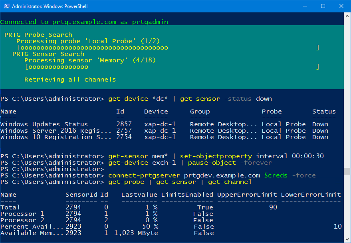Click the 'Total' channel name
The width and height of the screenshot is (351, 243).
click(x=10, y=207)
